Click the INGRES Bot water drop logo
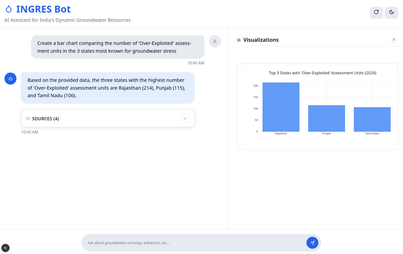 click(9, 9)
